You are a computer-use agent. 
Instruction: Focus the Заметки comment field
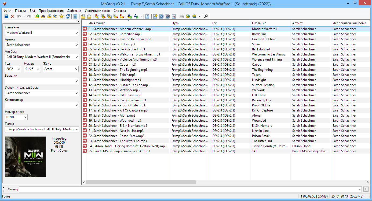pyautogui.click(x=42, y=81)
